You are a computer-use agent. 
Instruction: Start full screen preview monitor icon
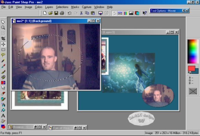101,13
